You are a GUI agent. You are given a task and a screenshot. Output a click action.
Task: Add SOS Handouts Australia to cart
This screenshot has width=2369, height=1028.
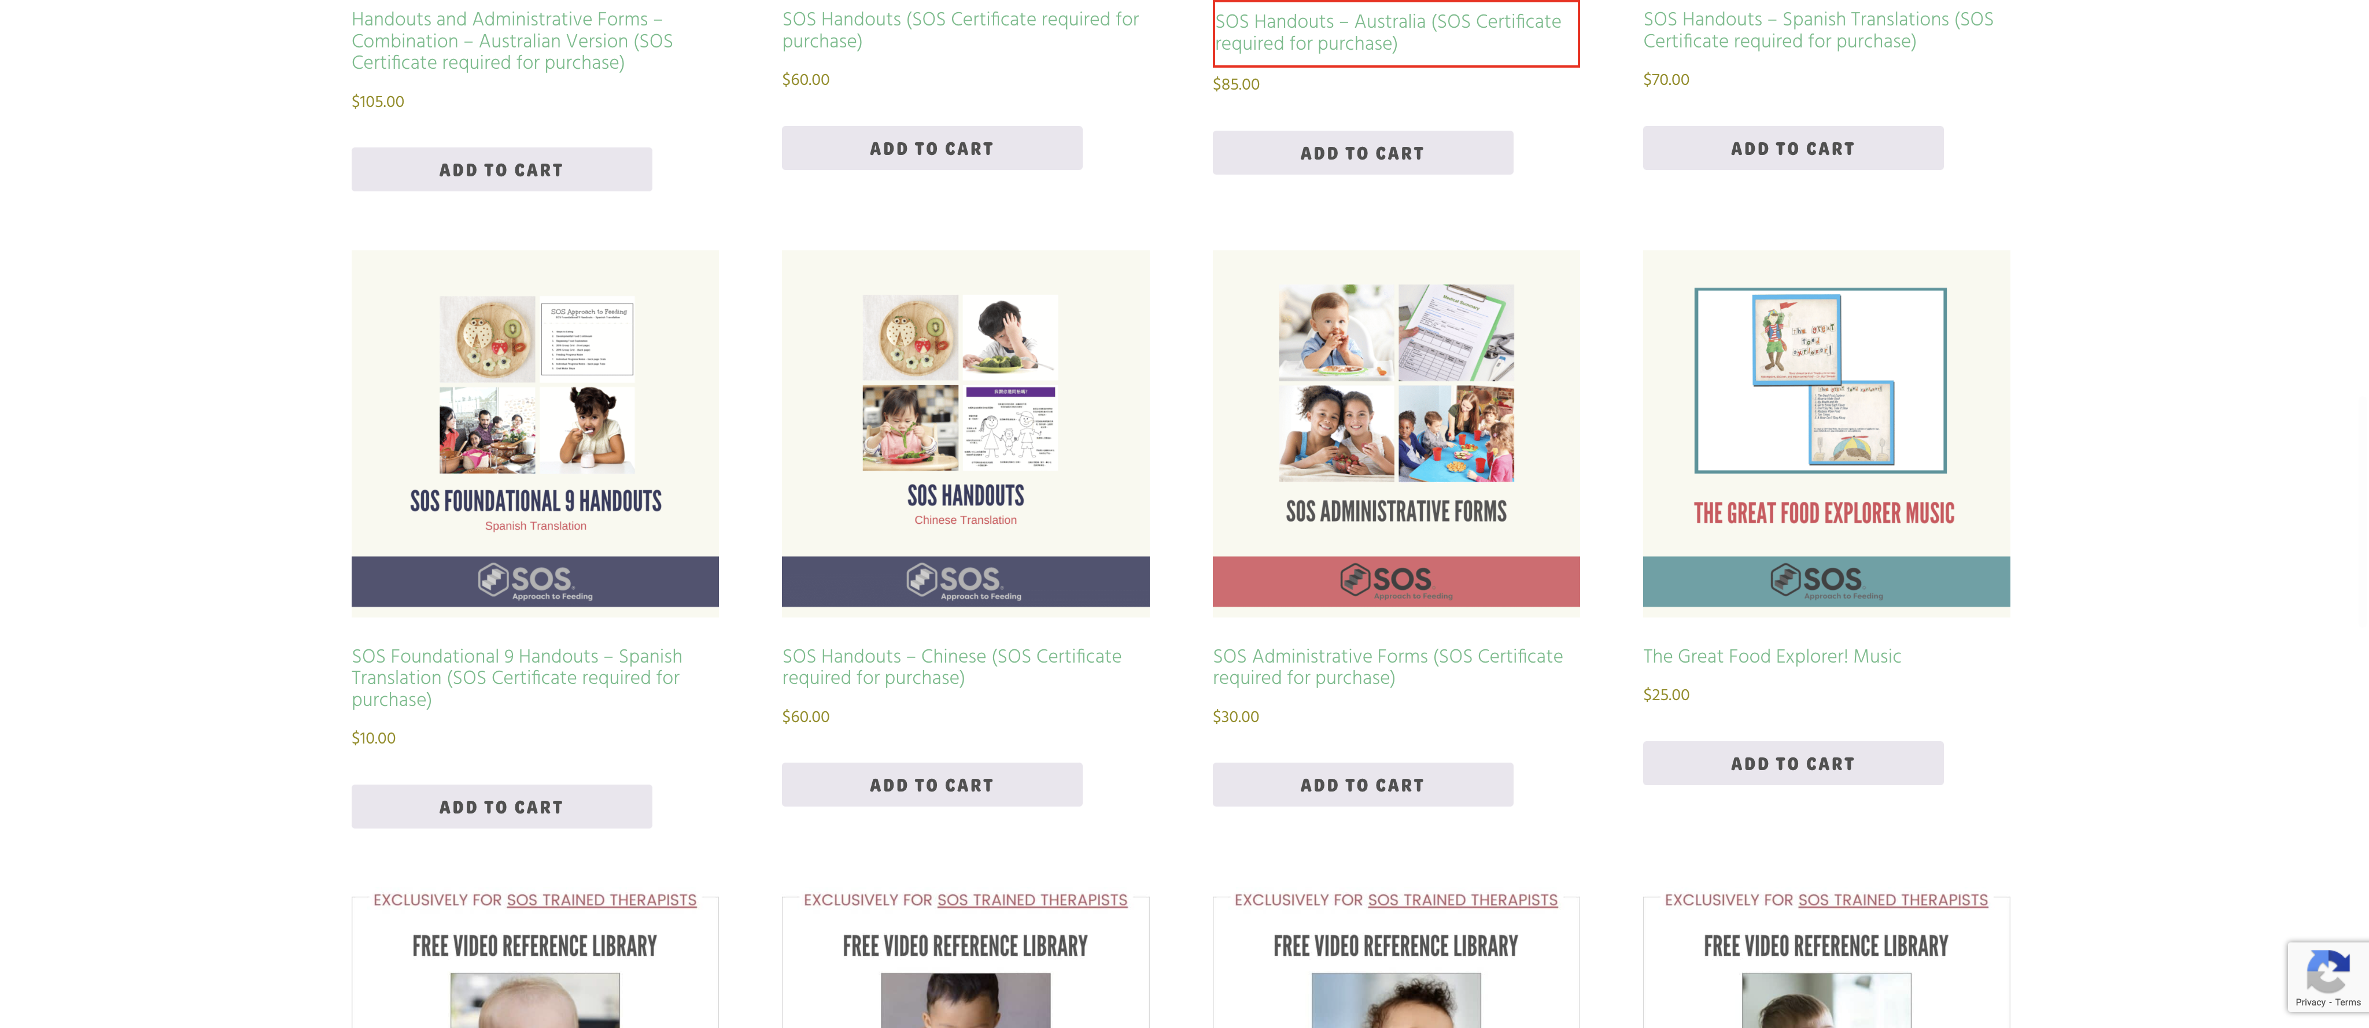click(x=1362, y=153)
